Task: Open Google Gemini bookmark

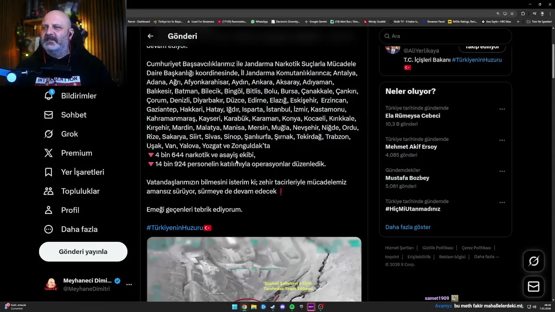Action: pos(316,22)
